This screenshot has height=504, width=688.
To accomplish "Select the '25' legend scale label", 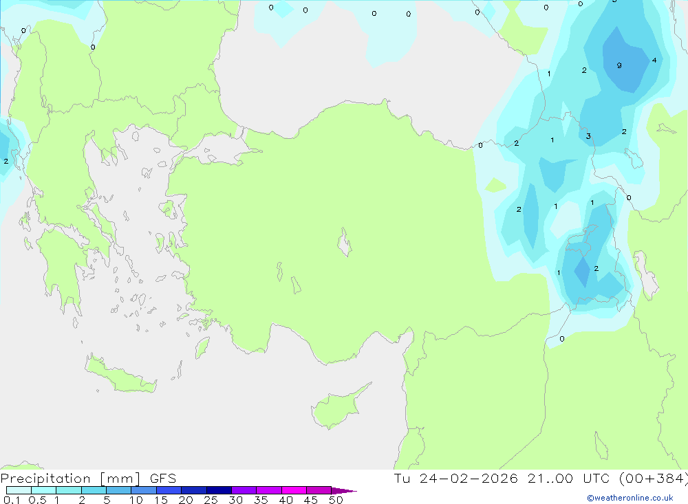I will pyautogui.click(x=211, y=500).
